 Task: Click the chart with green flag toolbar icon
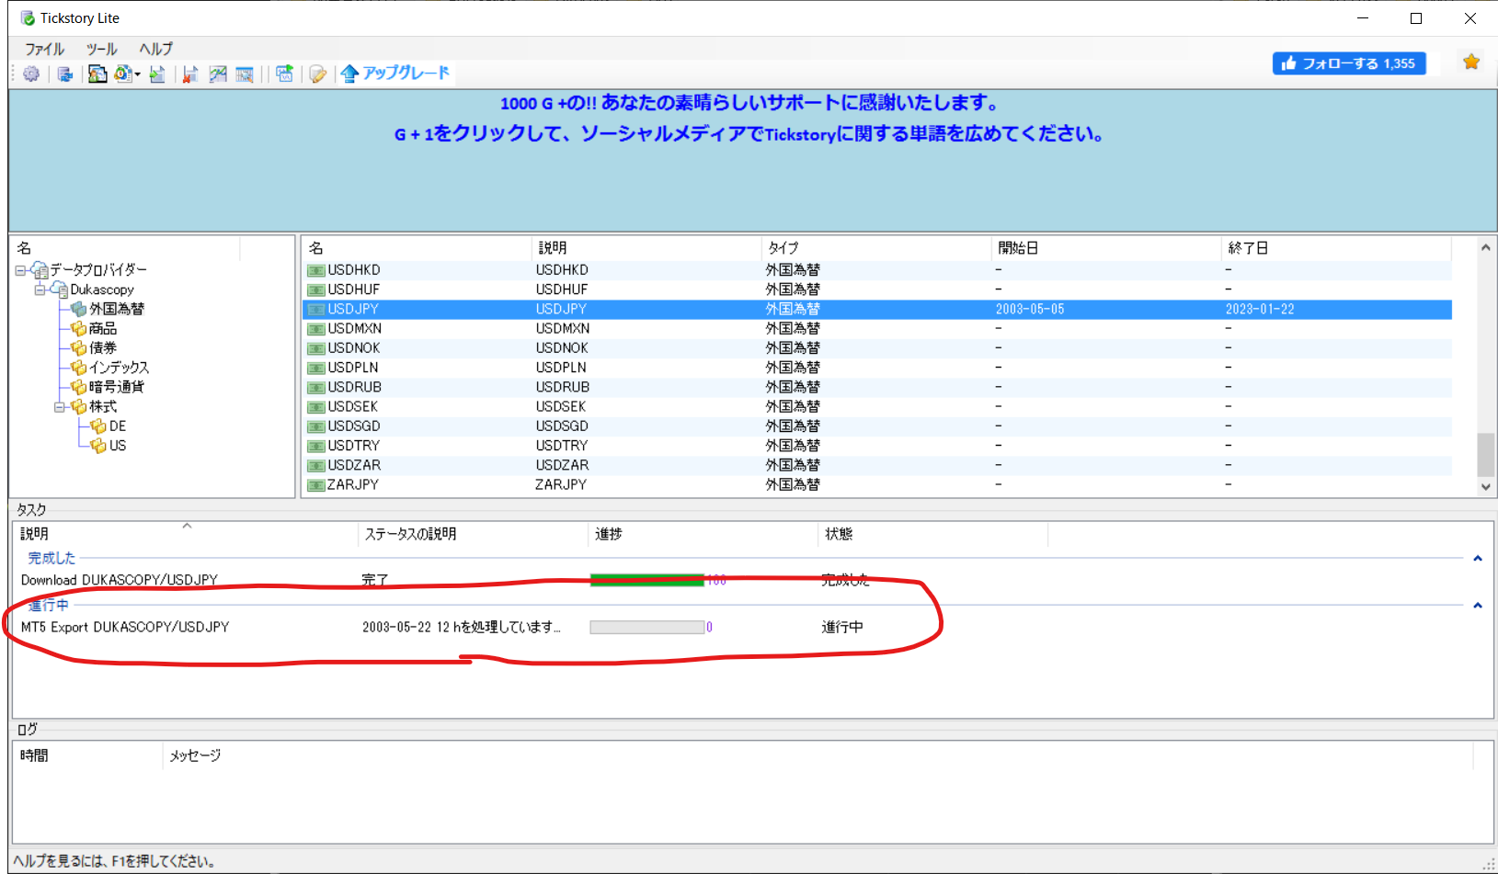point(284,74)
